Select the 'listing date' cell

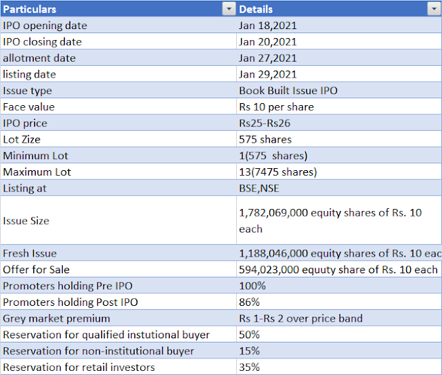118,74
